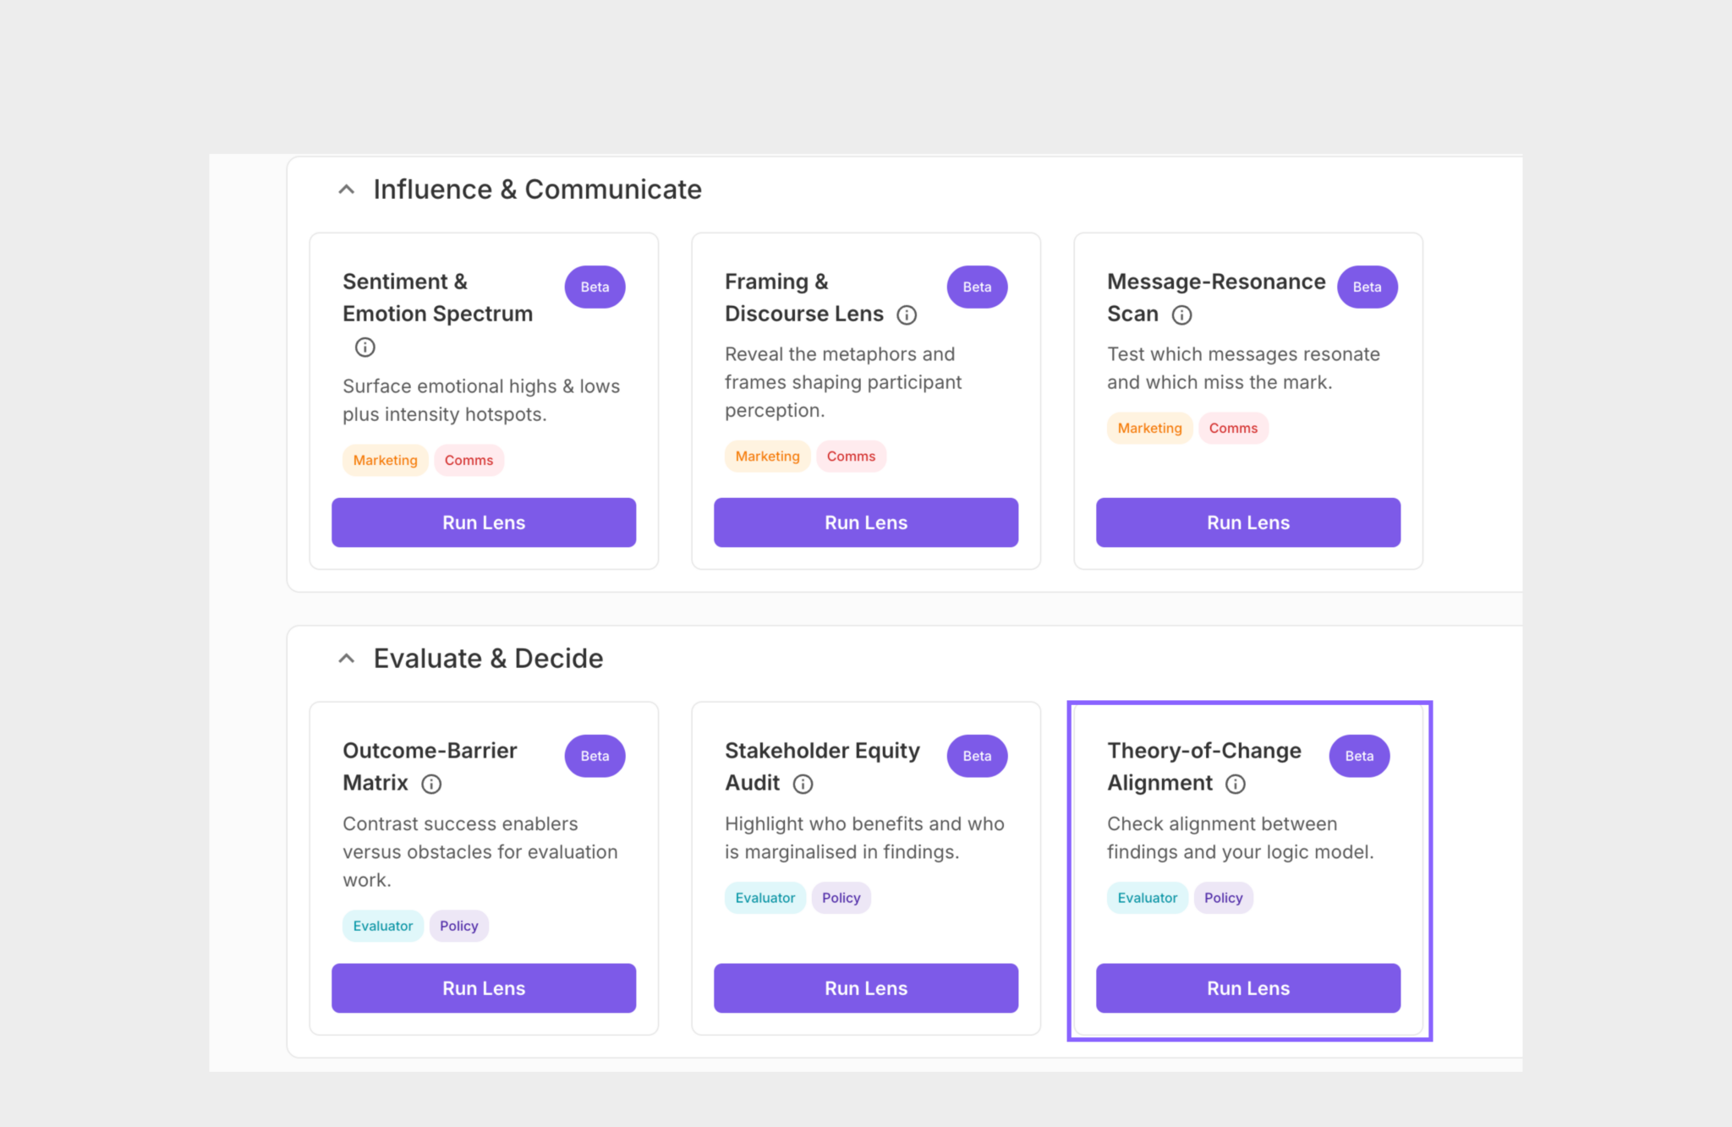Viewport: 1732px width, 1127px height.
Task: View info for Theory-of-Change Alignment
Action: coord(1236,785)
